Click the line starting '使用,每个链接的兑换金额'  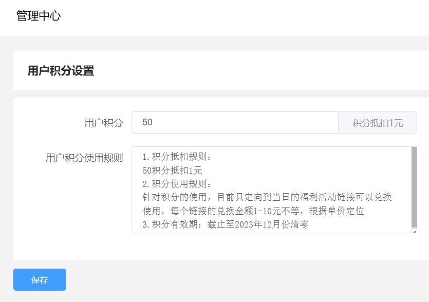coord(253,211)
